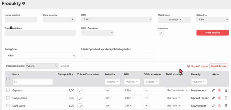Open Tlačiť bony Bez tlače dropdown
The image size is (231, 110).
click(x=174, y=20)
